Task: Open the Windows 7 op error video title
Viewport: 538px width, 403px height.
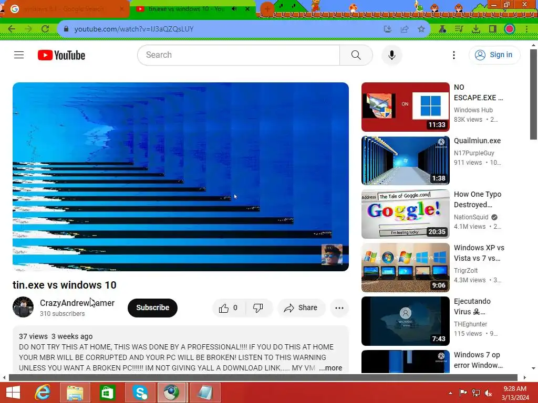Action: (x=478, y=360)
